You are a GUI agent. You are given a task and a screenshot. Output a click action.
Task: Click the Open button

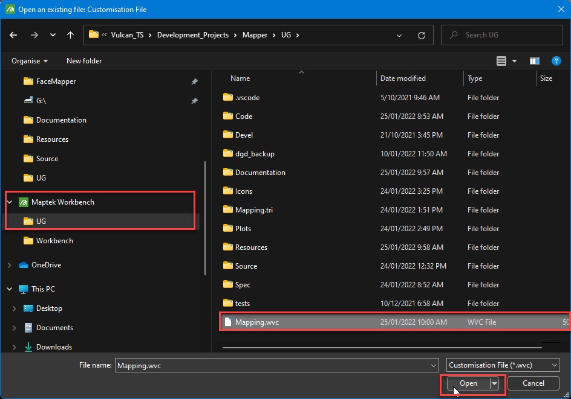[468, 383]
